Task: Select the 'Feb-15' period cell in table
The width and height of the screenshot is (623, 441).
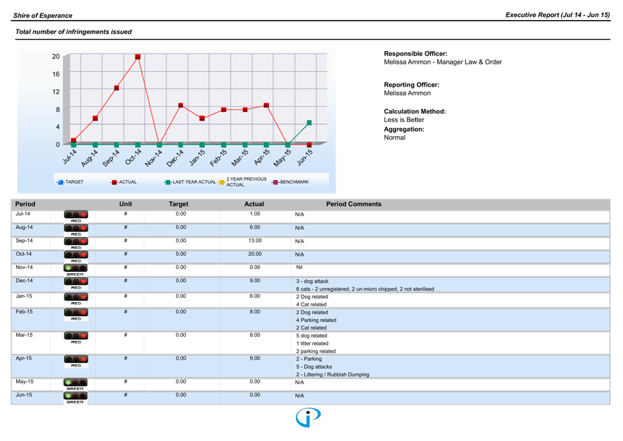Action: tap(24, 312)
